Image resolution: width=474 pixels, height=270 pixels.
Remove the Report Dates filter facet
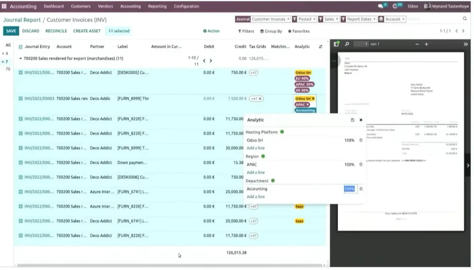pyautogui.click(x=375, y=19)
